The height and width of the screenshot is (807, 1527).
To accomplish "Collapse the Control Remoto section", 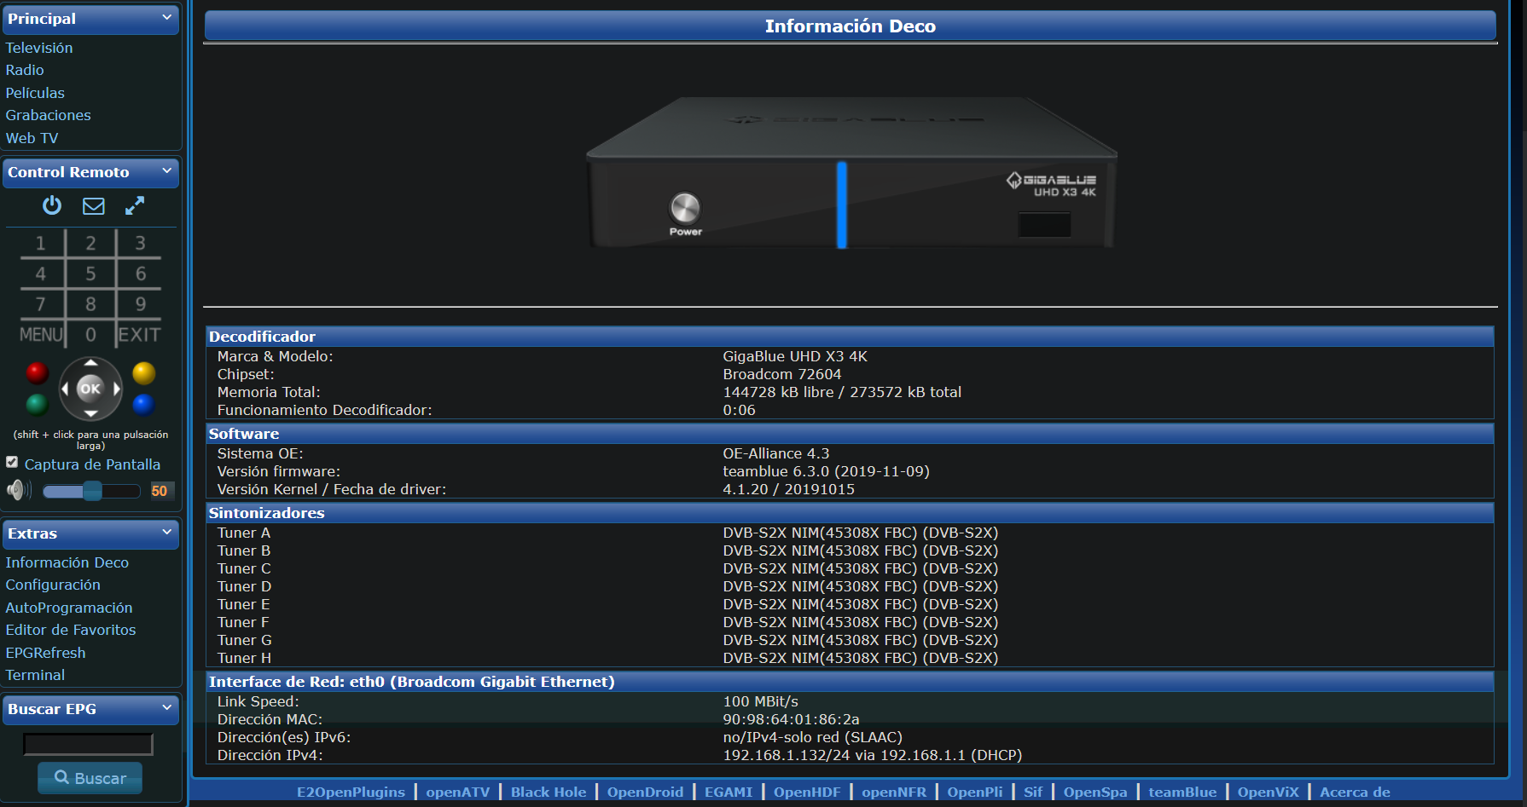I will click(166, 171).
